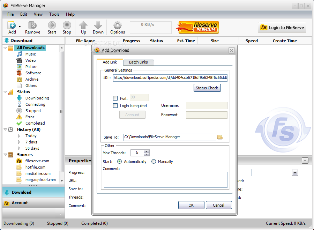This screenshot has height=230, width=314.
Task: Collapse the Status tree node
Action: coord(5,92)
